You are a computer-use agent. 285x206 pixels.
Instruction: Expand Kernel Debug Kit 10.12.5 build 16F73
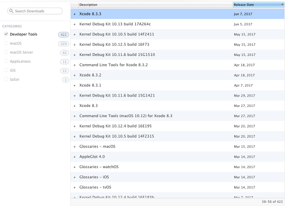click(74, 45)
